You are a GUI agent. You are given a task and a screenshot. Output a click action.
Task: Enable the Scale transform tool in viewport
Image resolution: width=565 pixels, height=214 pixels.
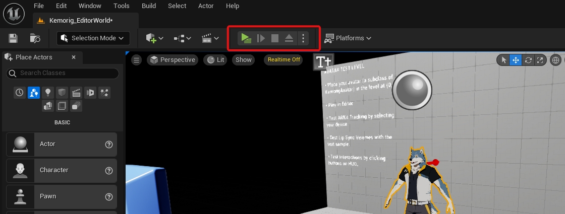540,60
